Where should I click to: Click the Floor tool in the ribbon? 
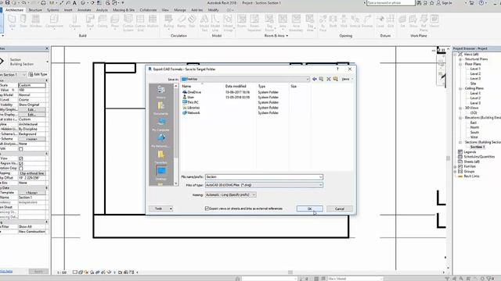[x=115, y=21]
